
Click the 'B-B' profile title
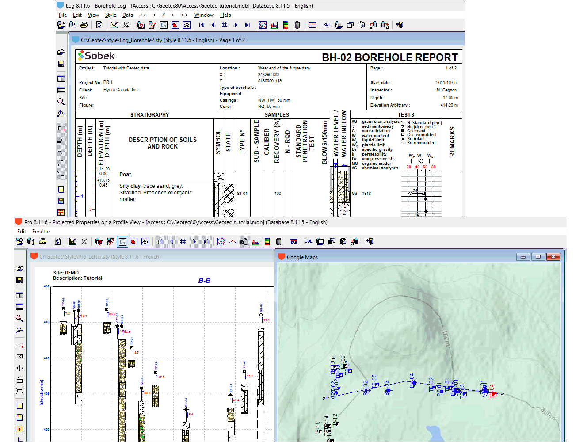pyautogui.click(x=204, y=281)
